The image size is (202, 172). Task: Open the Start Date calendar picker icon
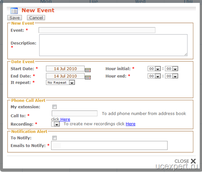88,70
